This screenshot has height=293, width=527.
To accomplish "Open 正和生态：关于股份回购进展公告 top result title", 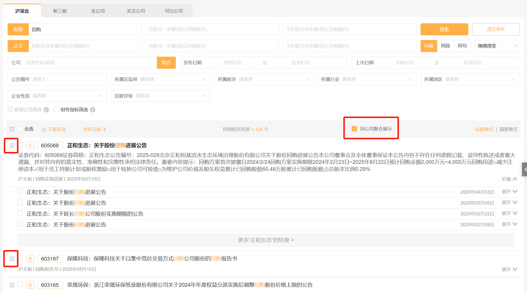I will pyautogui.click(x=107, y=145).
